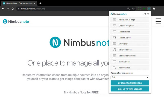The image size is (164, 99).
Task: Choose Select & Scroll capture
Action: pos(130,38)
